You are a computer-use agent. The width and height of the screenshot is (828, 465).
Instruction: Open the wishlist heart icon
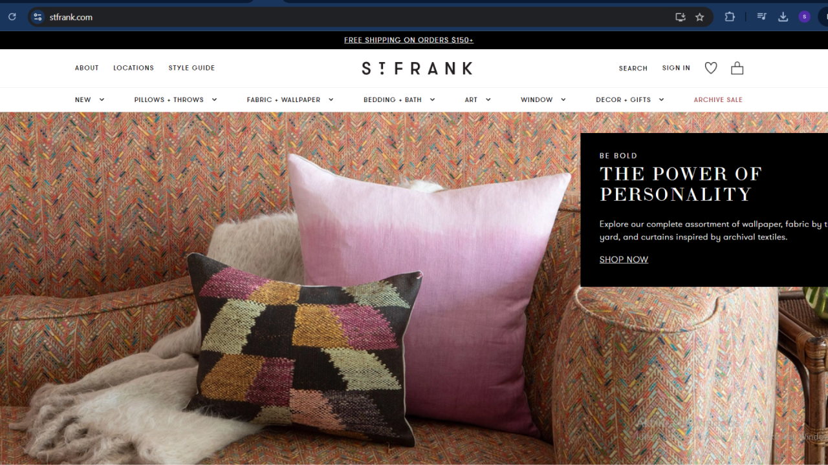[x=711, y=68]
